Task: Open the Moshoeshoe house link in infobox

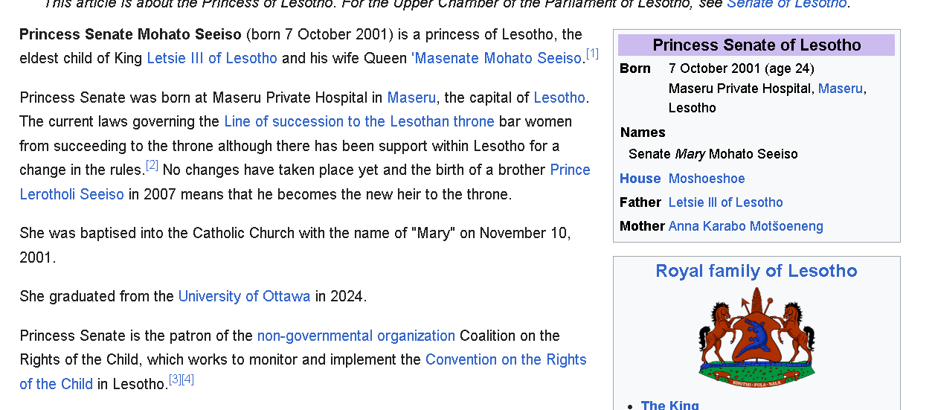Action: point(706,179)
